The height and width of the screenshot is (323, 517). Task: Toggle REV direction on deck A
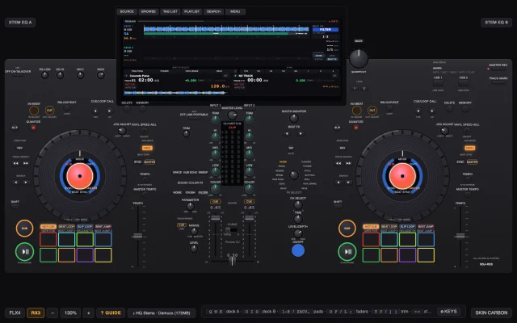coord(19,148)
